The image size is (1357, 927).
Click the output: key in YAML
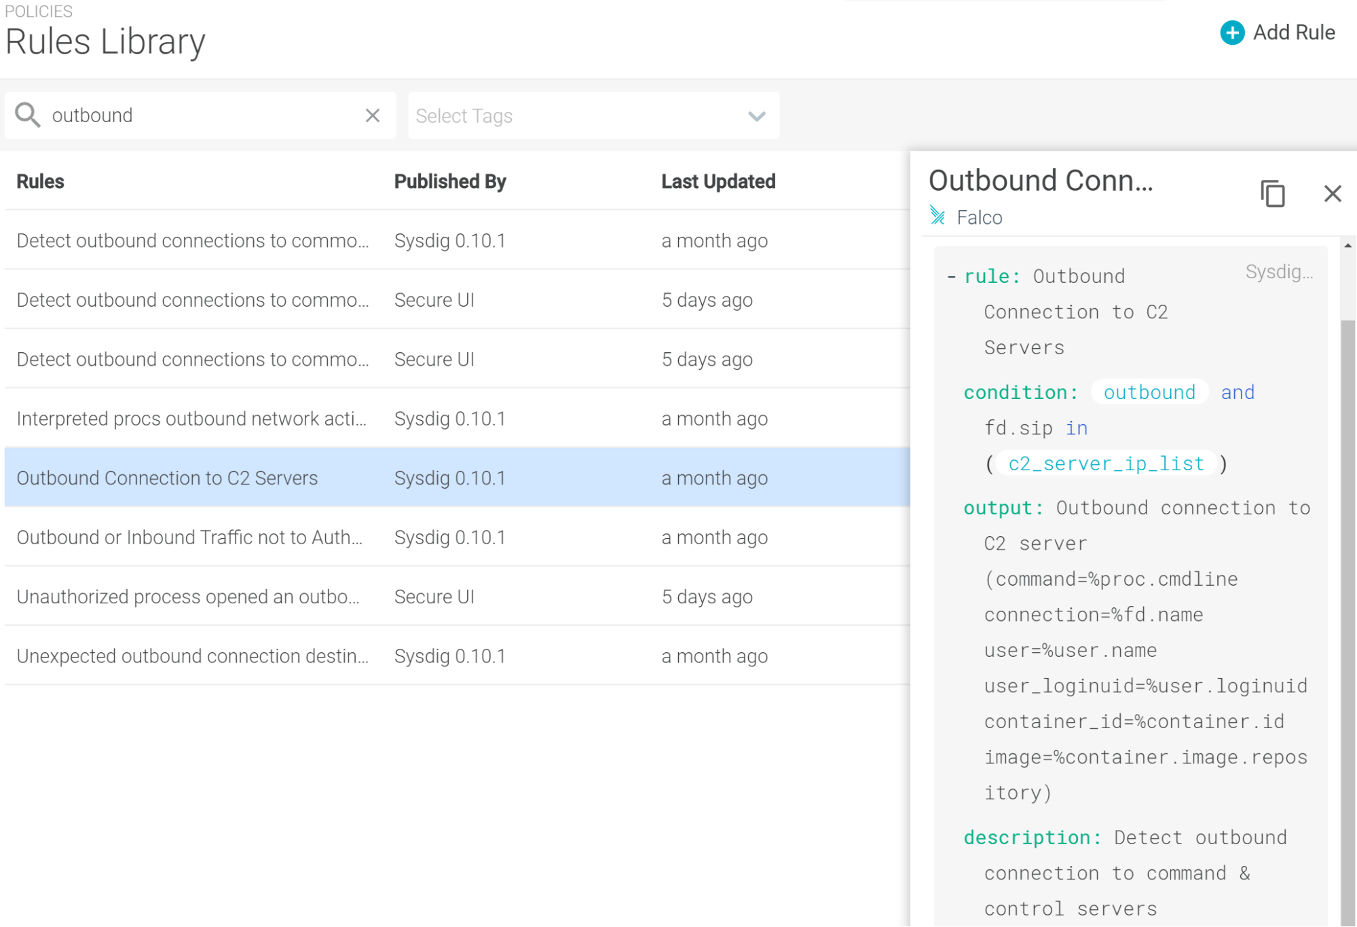click(x=1003, y=508)
